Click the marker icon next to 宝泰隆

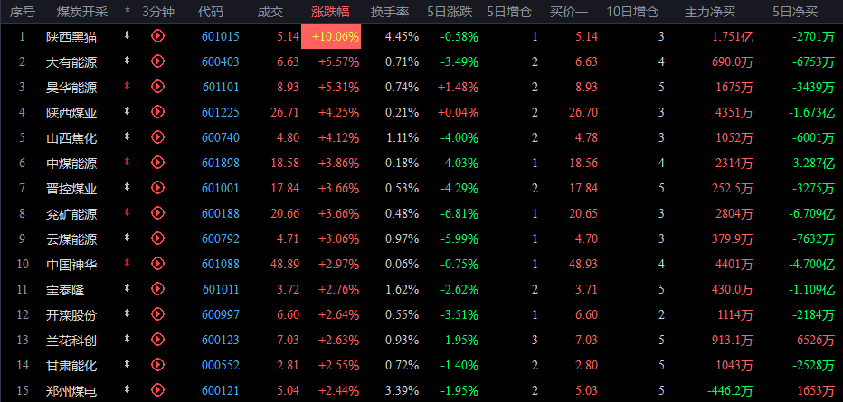[x=128, y=289]
